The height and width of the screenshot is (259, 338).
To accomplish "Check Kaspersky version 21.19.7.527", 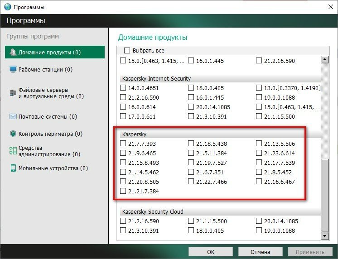I will (x=191, y=163).
